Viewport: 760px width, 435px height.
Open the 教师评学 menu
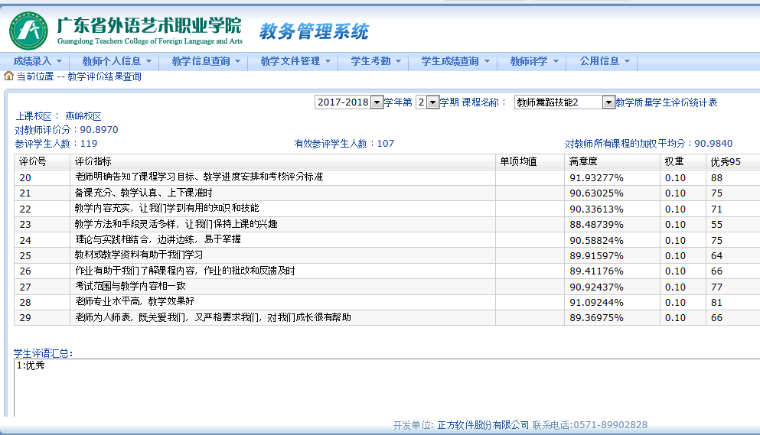point(534,61)
